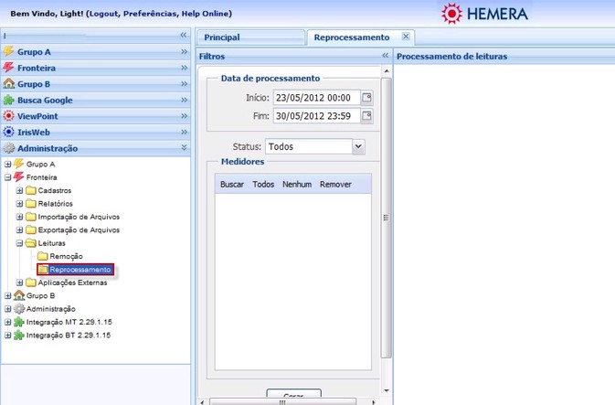Viewport: 615px width, 405px height.
Task: Collapse the Filtros panel
Action: coord(385,57)
